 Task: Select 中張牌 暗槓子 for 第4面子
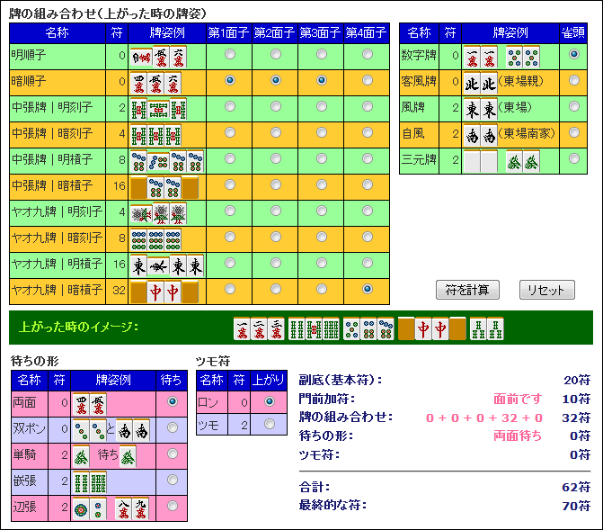tap(368, 184)
